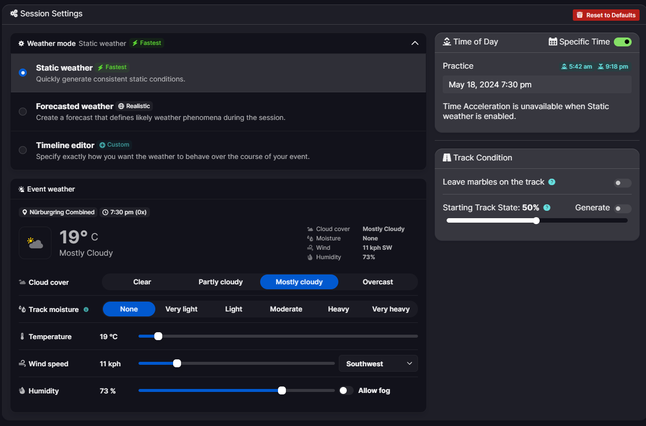Click the Time of Day sunrise header icon

click(447, 41)
